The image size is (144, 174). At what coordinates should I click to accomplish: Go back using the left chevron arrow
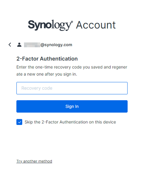coord(10,45)
